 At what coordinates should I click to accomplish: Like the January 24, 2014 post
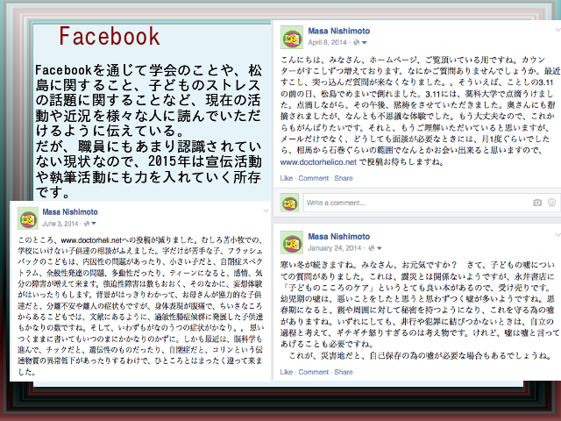(x=287, y=372)
